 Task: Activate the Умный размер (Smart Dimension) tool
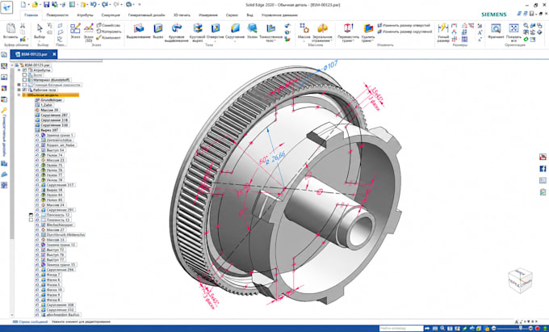pos(443,32)
